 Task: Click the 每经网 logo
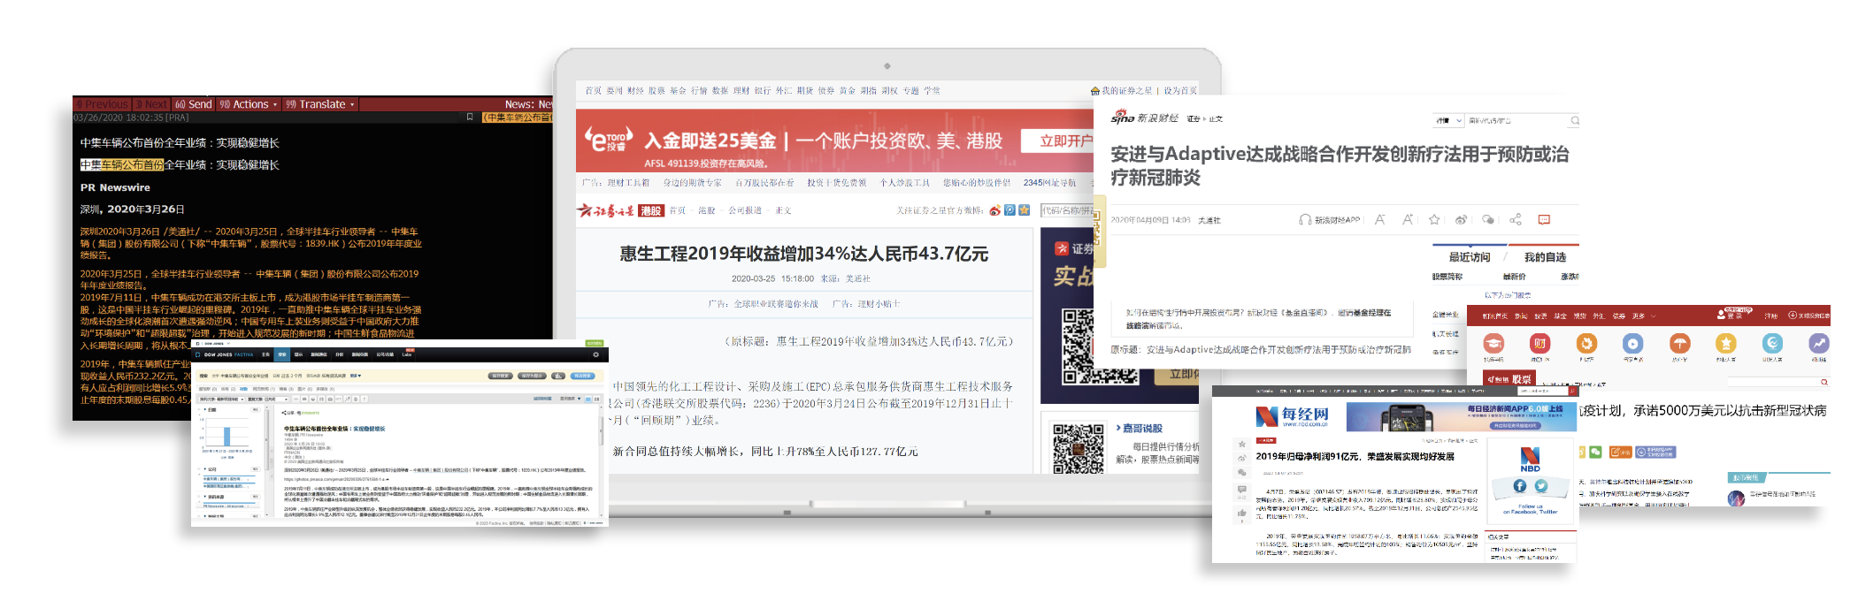click(1292, 415)
